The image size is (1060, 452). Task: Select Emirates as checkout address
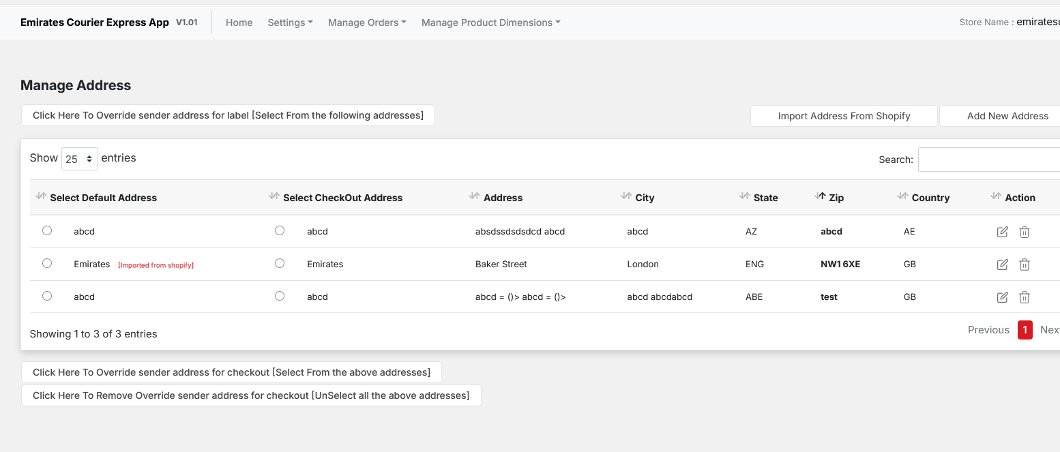coord(280,263)
